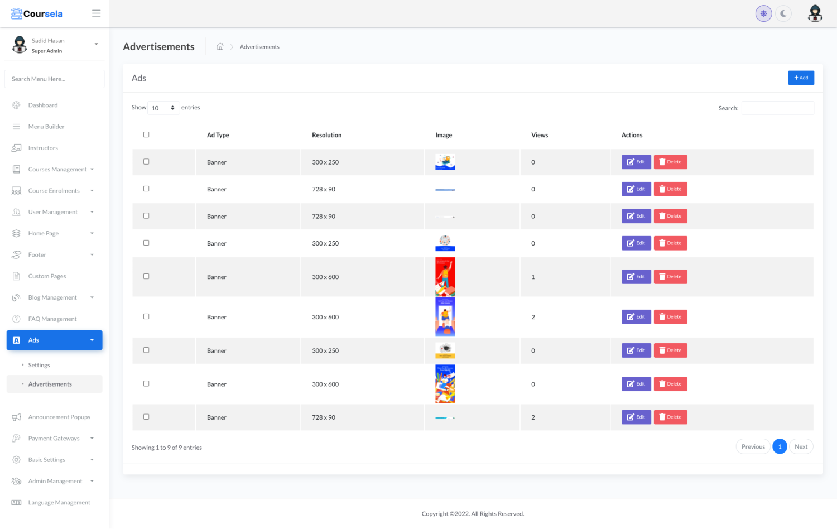Switch to dark mode moon icon

tap(783, 13)
